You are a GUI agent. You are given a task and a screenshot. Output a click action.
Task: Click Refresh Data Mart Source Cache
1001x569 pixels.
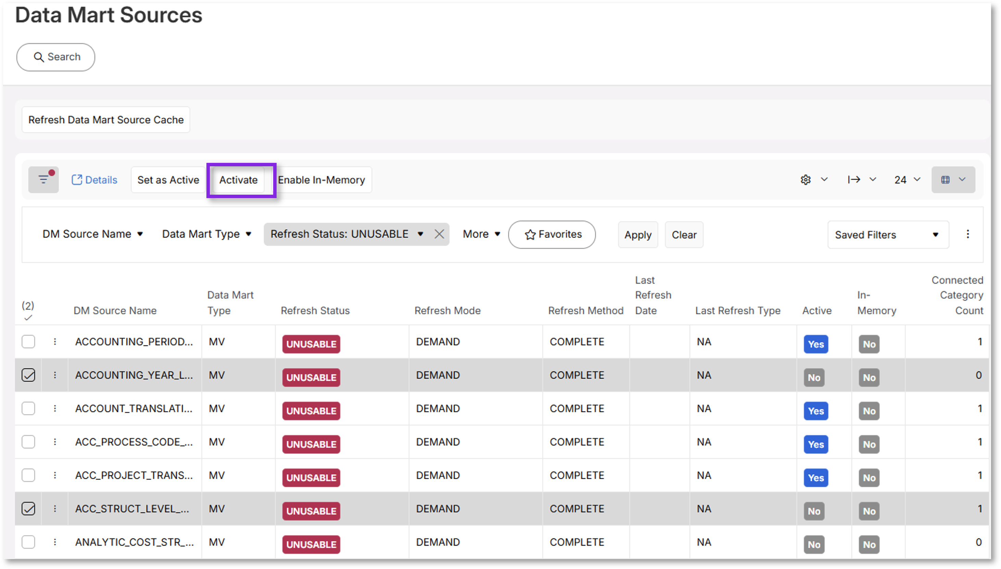pos(106,120)
